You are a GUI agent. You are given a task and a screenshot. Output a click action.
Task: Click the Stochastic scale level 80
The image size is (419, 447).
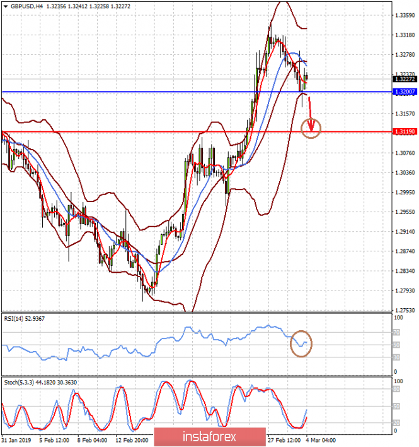click(396, 390)
